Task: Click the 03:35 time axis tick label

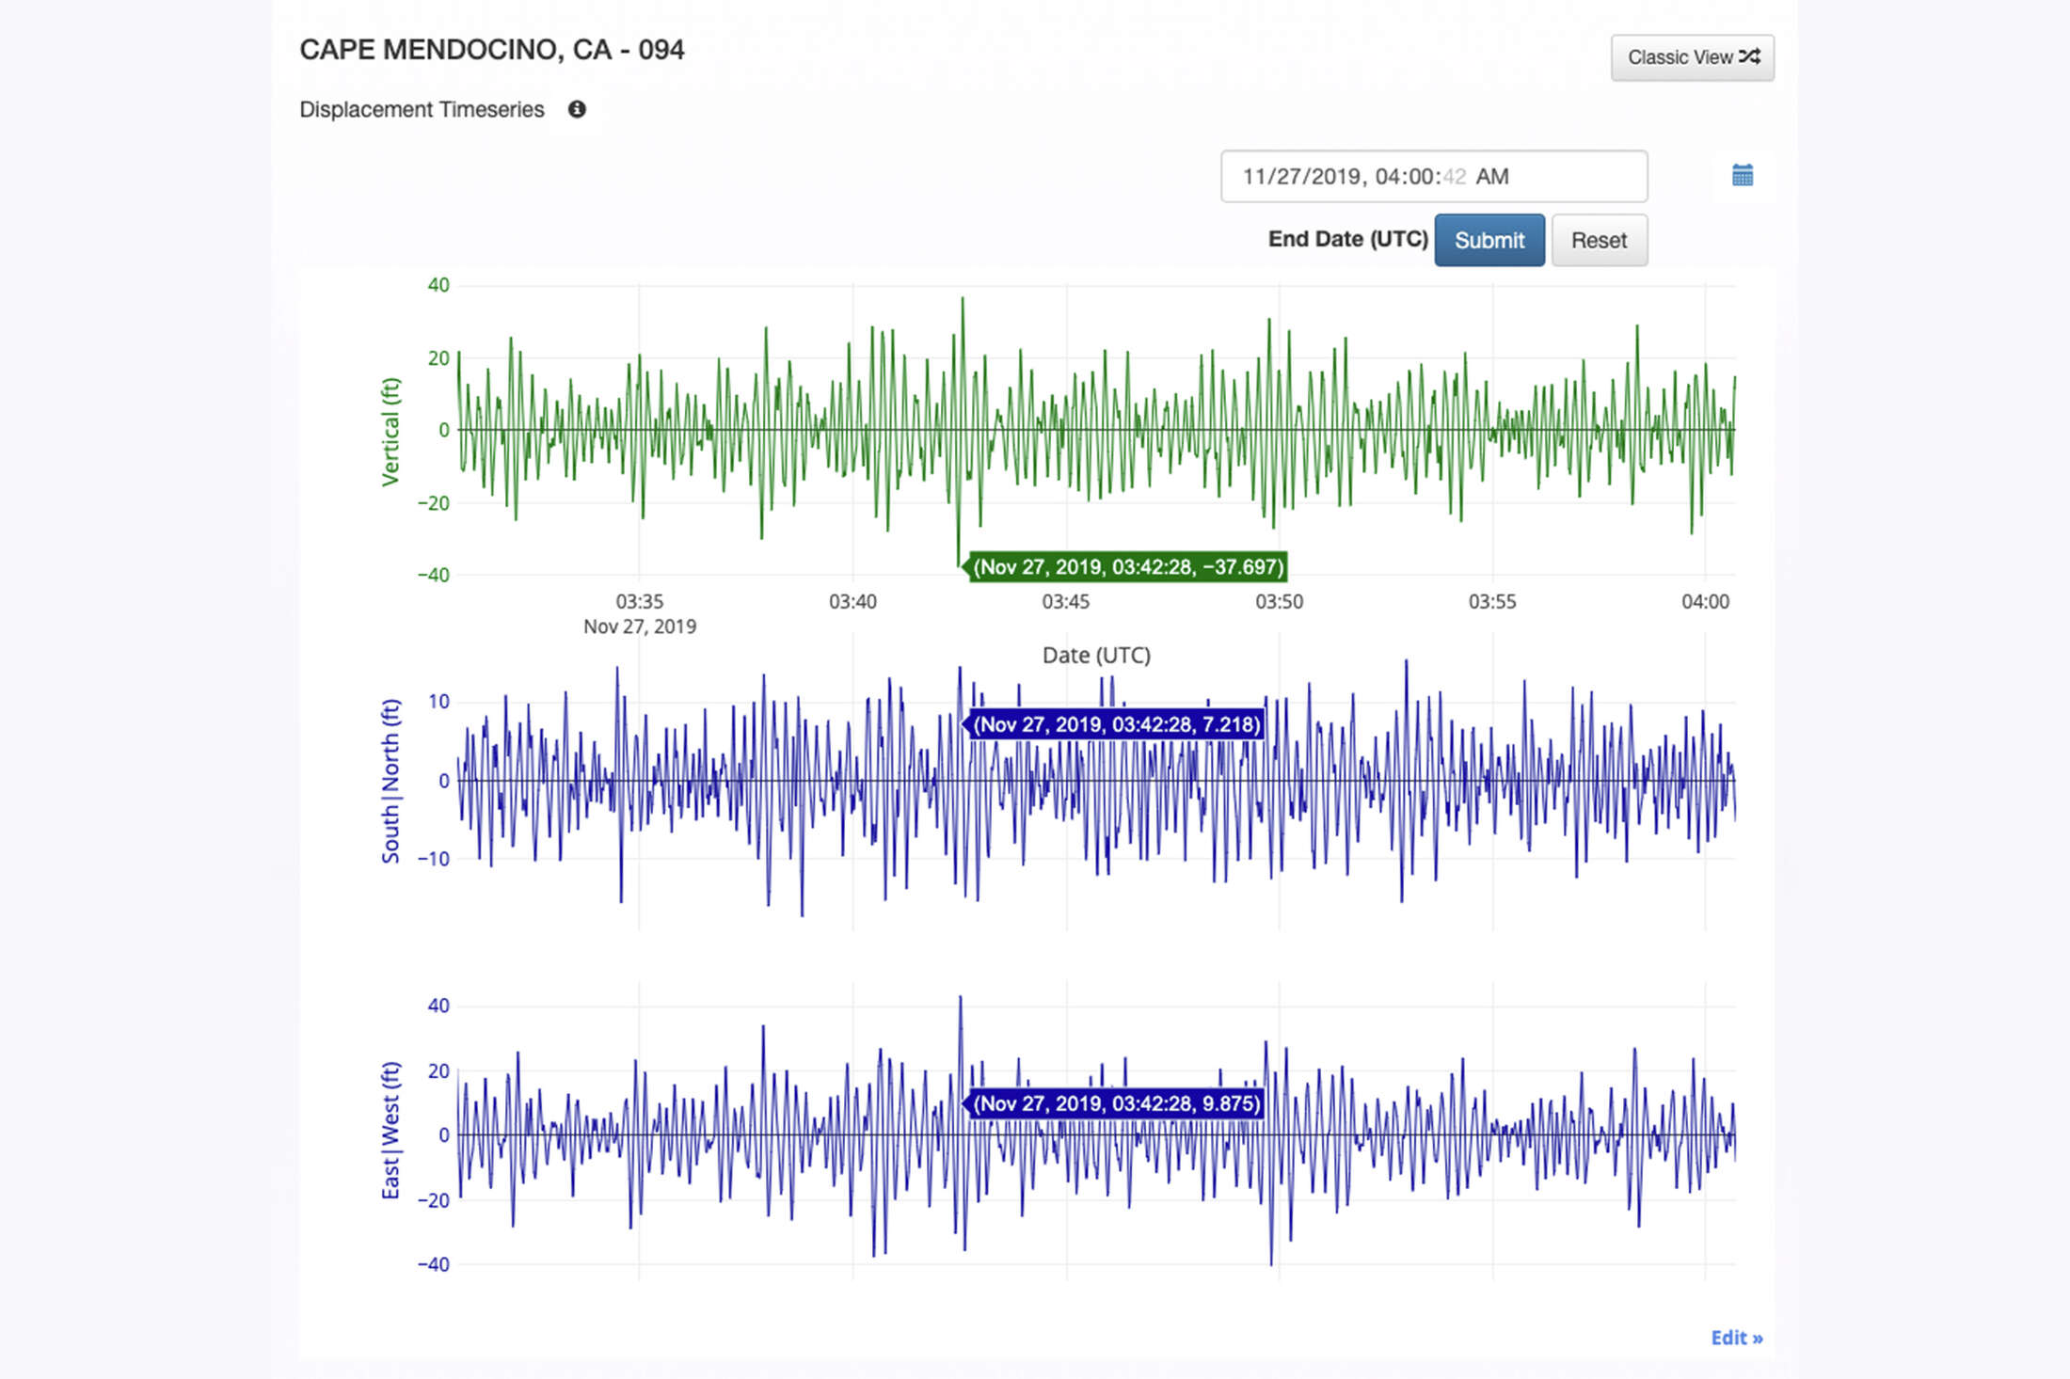Action: [640, 601]
